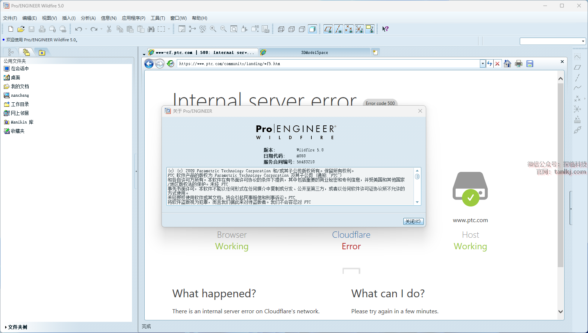This screenshot has height=333, width=588.
Task: Open the selection filter dropdown at top right
Action: [583, 41]
